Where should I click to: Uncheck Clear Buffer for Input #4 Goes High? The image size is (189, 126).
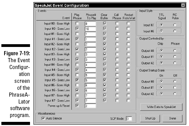[x=105, y=65]
